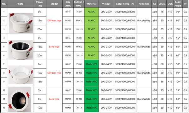Image resolution: width=189 pixels, height=113 pixels.
Task: Click the "V input" column header
Action: coord(106,4)
